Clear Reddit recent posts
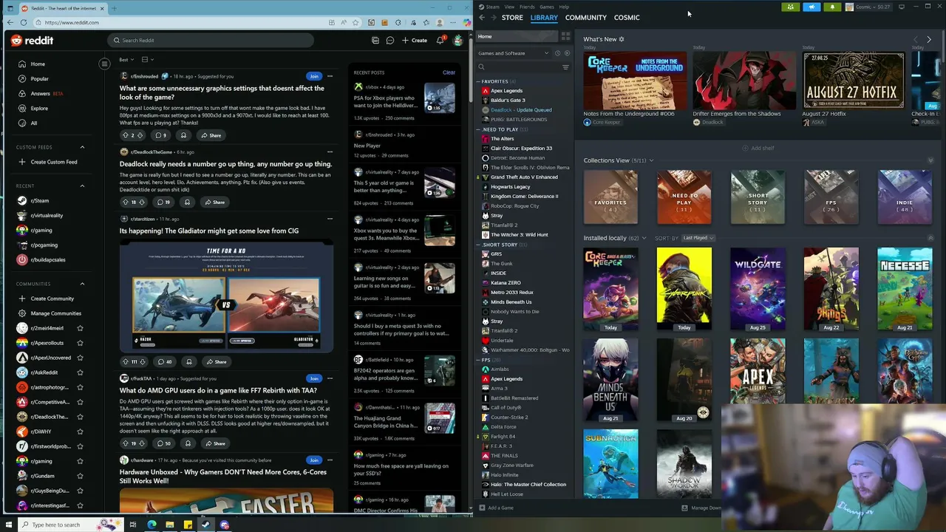Screen dimensions: 946x532 click(x=449, y=72)
